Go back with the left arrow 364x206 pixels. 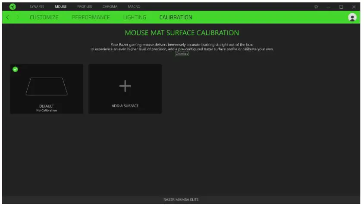tap(8, 17)
